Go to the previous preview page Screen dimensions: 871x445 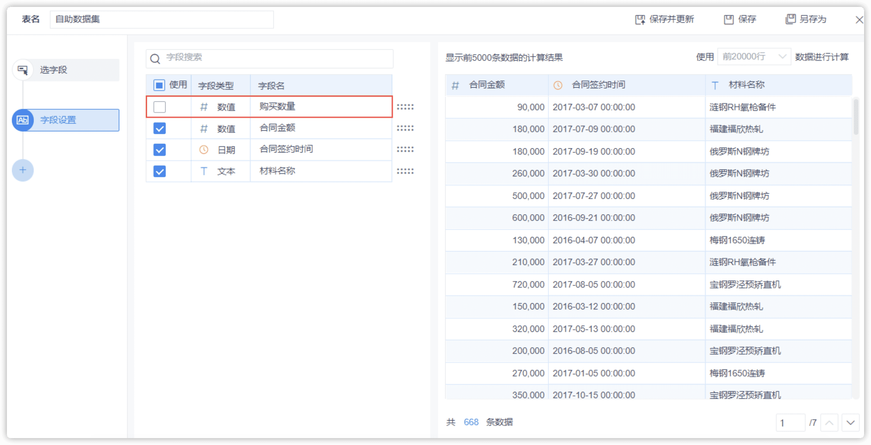point(829,423)
